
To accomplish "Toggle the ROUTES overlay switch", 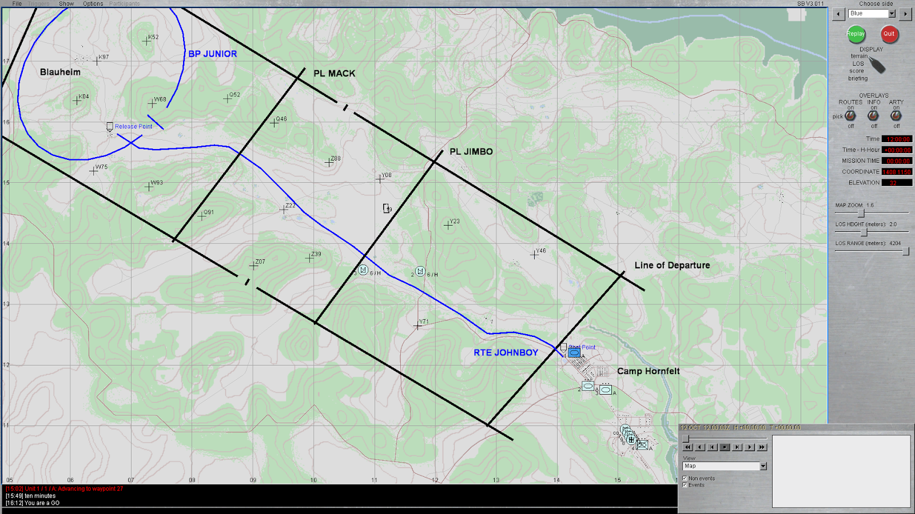I will (850, 115).
